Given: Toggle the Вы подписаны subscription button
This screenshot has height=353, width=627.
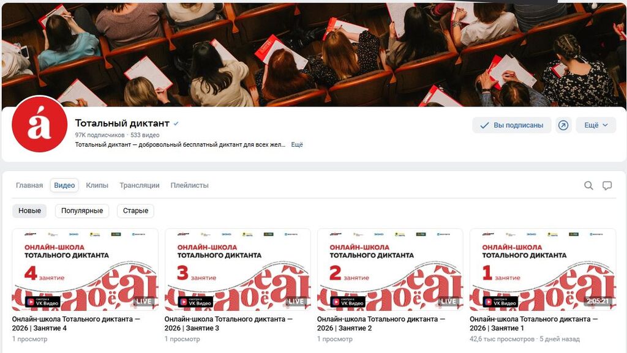Looking at the screenshot, I should [x=511, y=125].
